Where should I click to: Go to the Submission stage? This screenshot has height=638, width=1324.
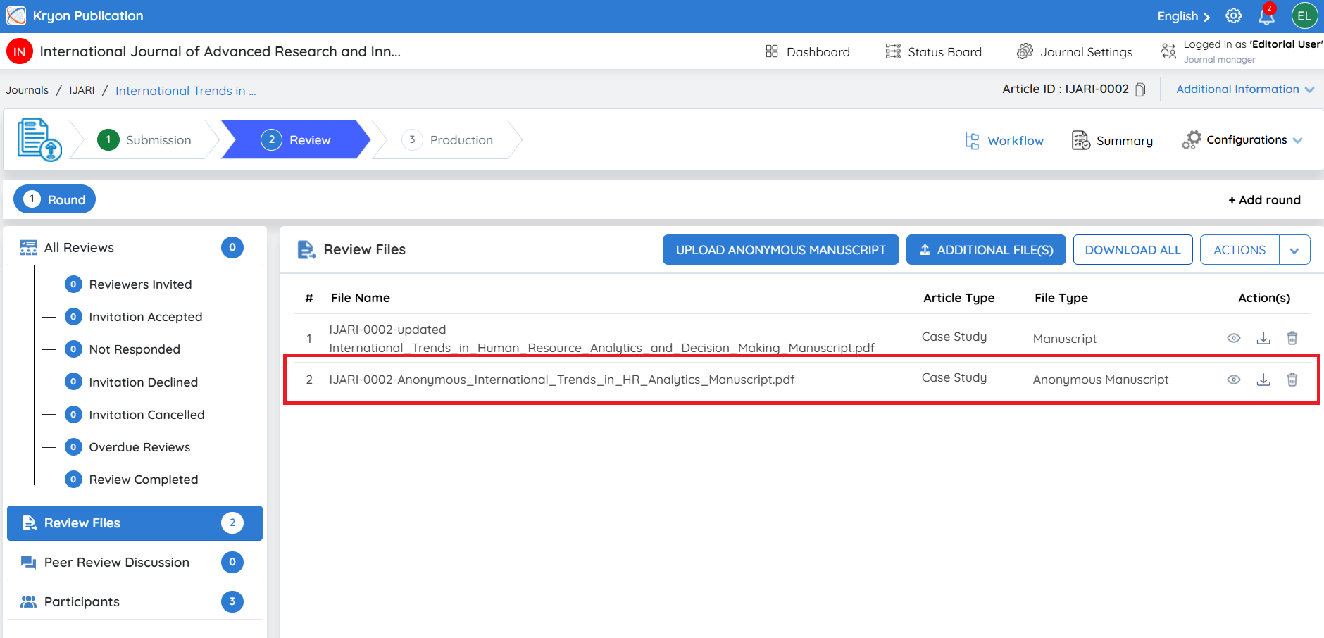(x=144, y=139)
